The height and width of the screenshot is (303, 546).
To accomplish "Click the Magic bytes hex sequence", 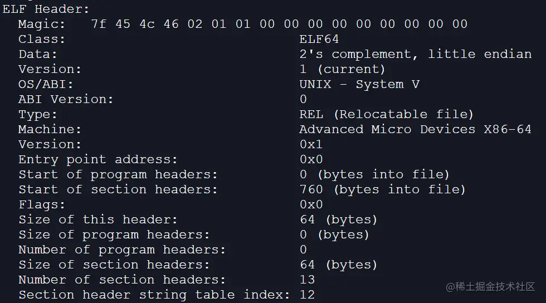I will pos(279,24).
